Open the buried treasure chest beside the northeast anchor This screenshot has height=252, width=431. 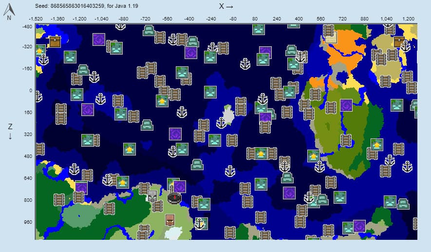click(x=399, y=41)
